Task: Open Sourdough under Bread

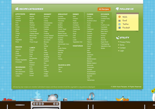Action: [33, 38]
